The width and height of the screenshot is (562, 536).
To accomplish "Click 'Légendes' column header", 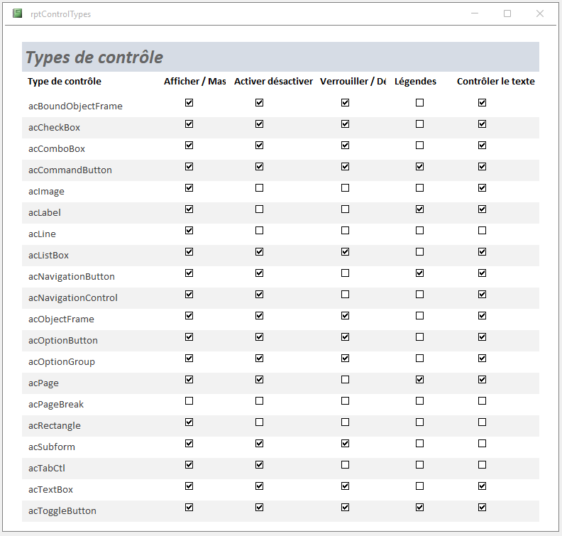I will tap(415, 82).
